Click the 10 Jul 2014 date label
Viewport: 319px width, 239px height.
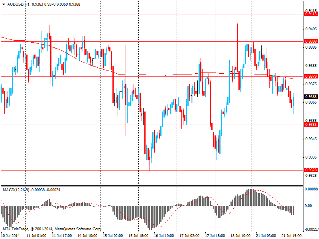[10, 235]
